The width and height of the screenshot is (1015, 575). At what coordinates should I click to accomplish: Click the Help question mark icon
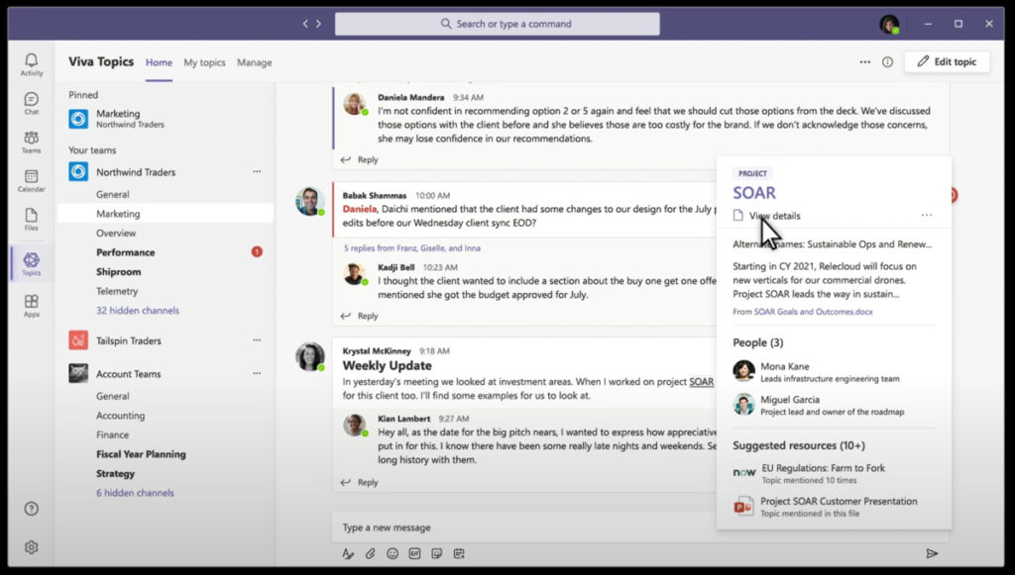31,509
